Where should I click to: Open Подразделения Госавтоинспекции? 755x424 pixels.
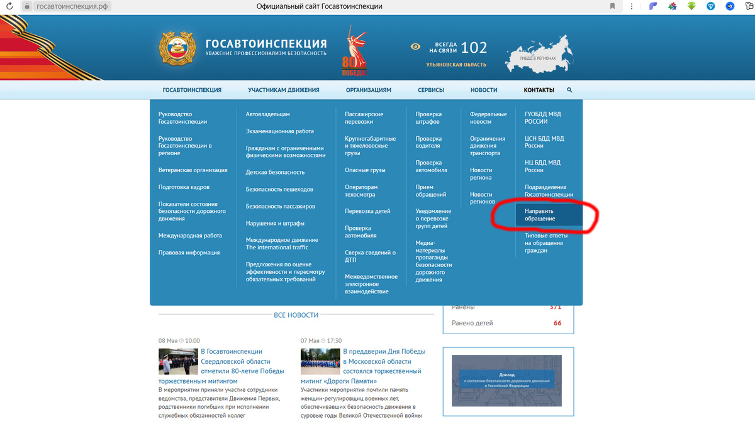coord(549,191)
